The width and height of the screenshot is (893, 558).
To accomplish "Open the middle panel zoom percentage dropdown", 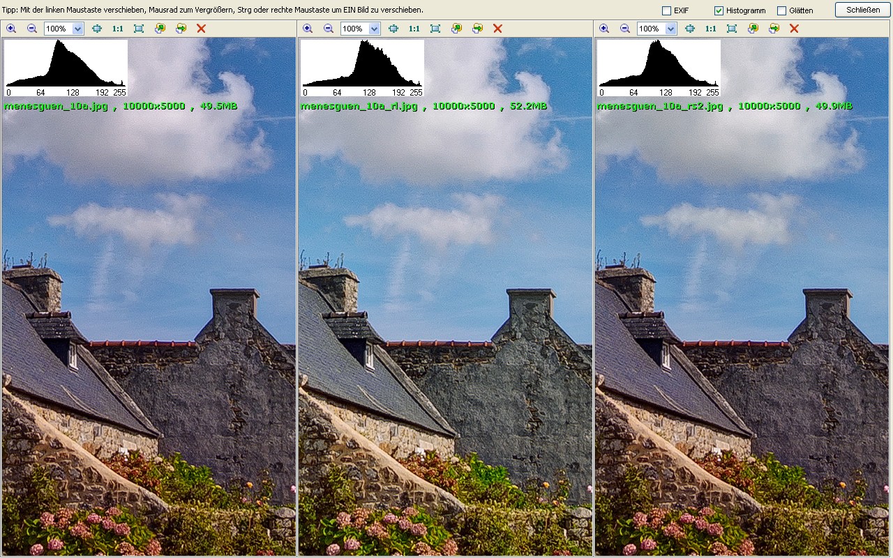I will [x=374, y=29].
